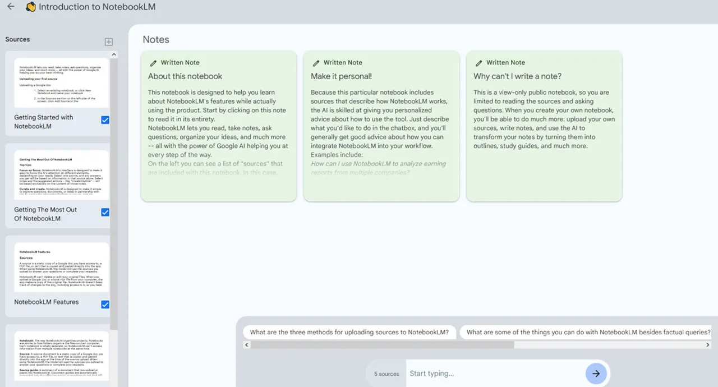Click the NotebookLM logo icon

31,7
